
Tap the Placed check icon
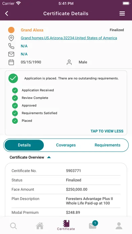[x=15, y=121]
